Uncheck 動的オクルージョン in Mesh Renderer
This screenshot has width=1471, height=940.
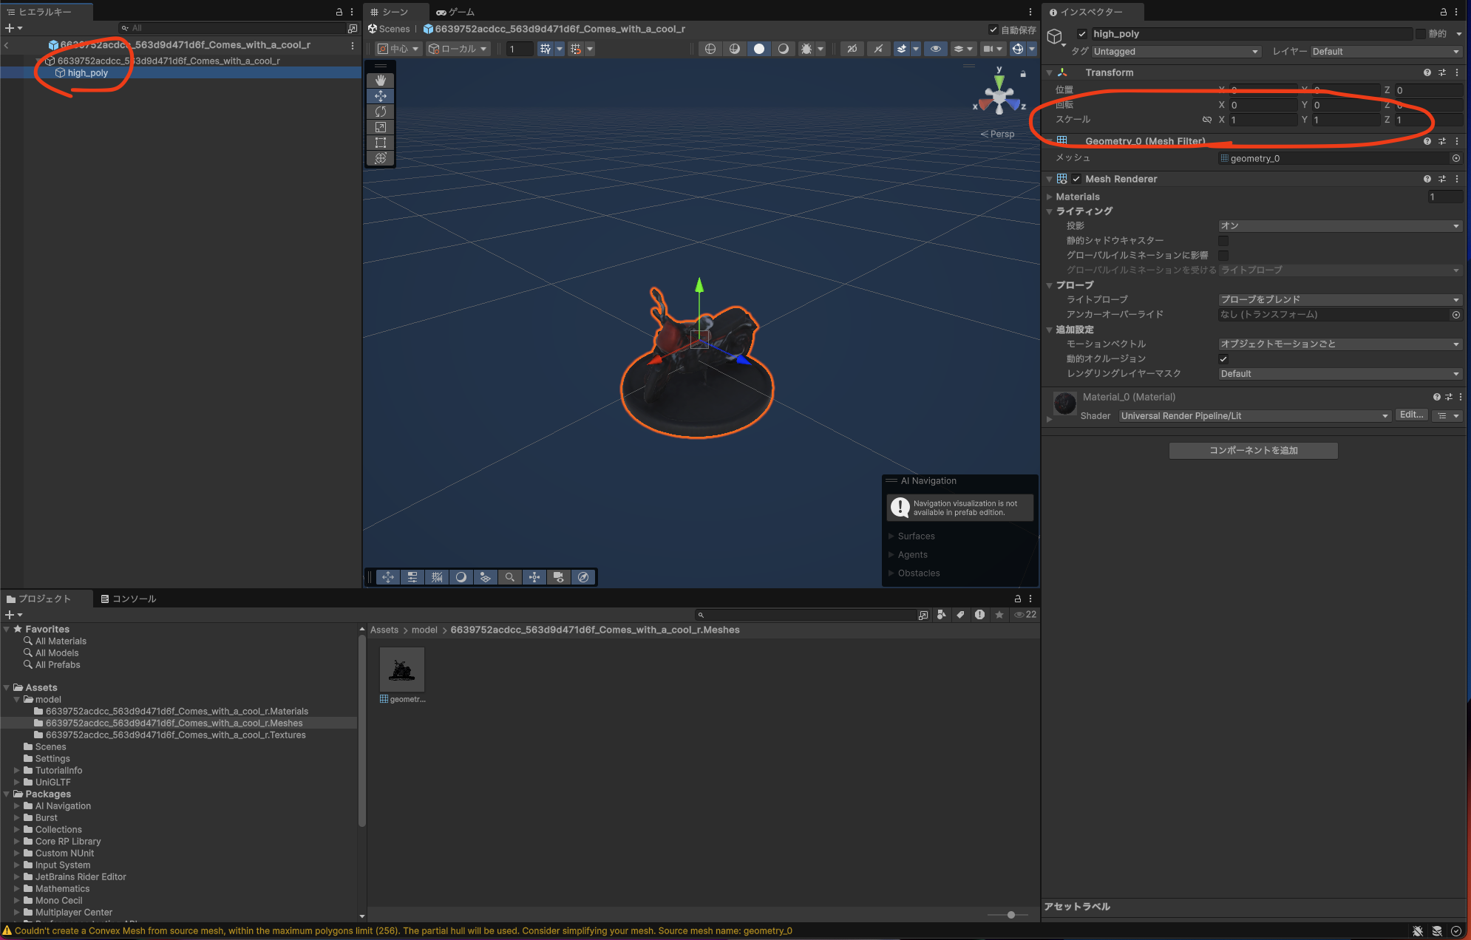(x=1224, y=359)
